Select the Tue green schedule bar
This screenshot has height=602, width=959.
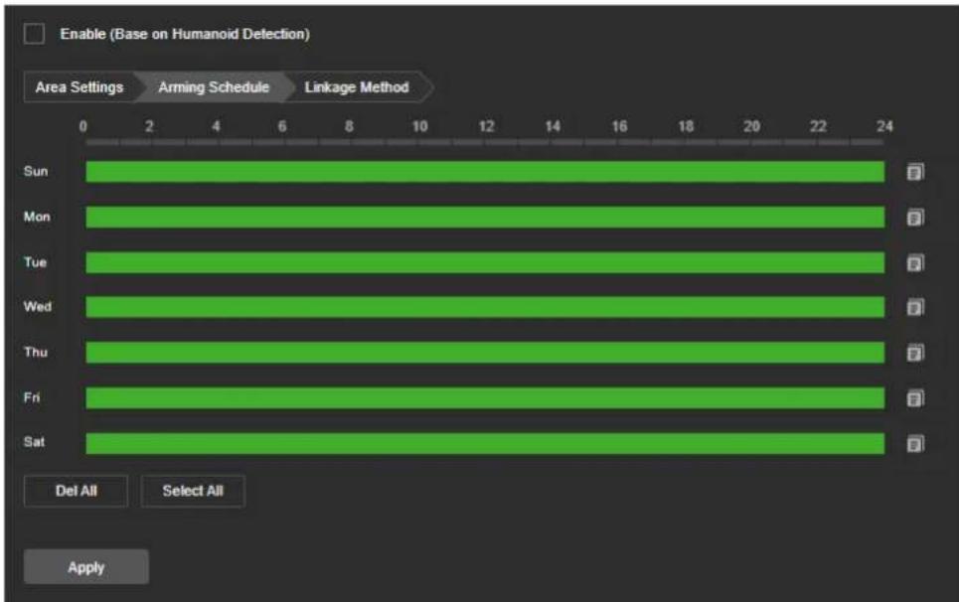pyautogui.click(x=485, y=263)
